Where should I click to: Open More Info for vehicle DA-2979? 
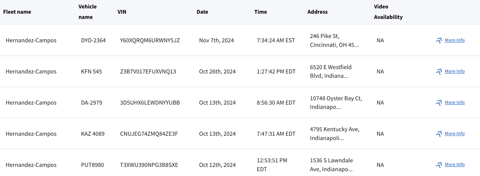click(454, 103)
